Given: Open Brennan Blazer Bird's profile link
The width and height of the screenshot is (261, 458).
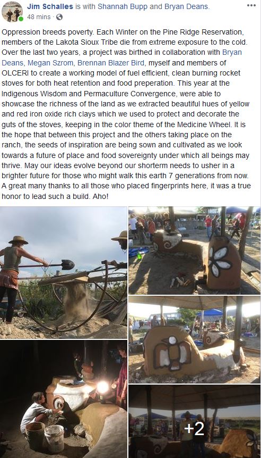Looking at the screenshot, I should click(x=111, y=63).
